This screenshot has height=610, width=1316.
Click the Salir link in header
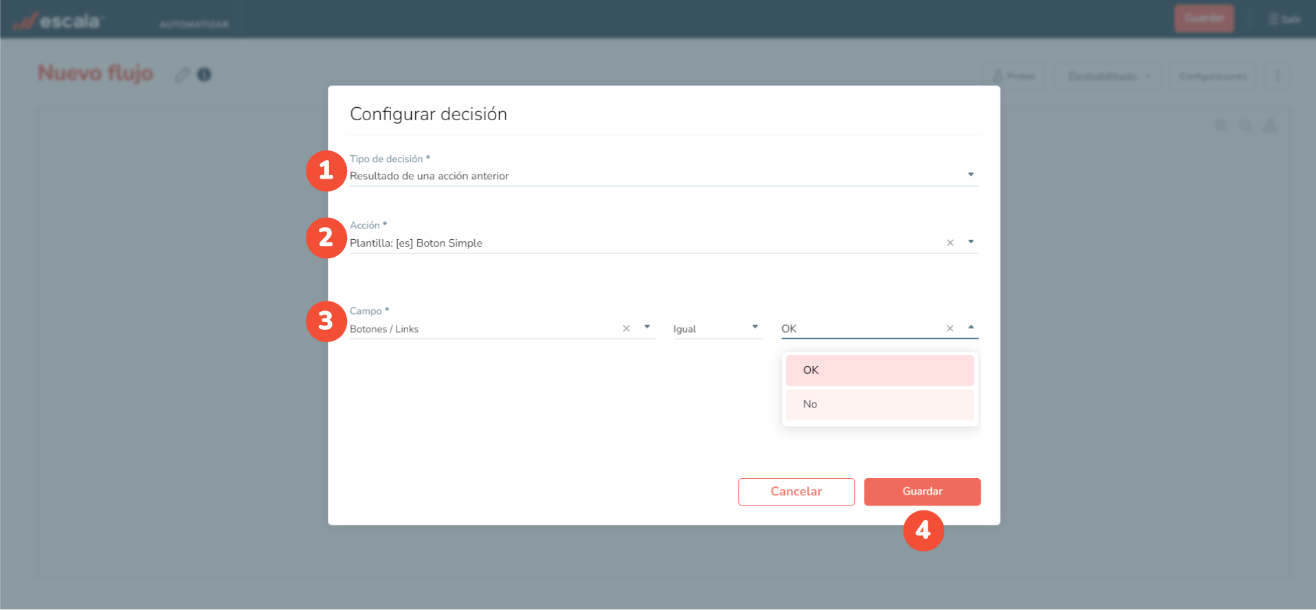click(x=1284, y=19)
